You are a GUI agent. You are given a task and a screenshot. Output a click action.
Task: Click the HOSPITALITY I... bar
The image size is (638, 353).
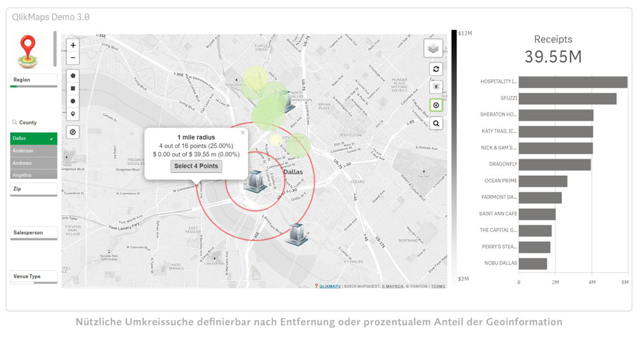573,82
